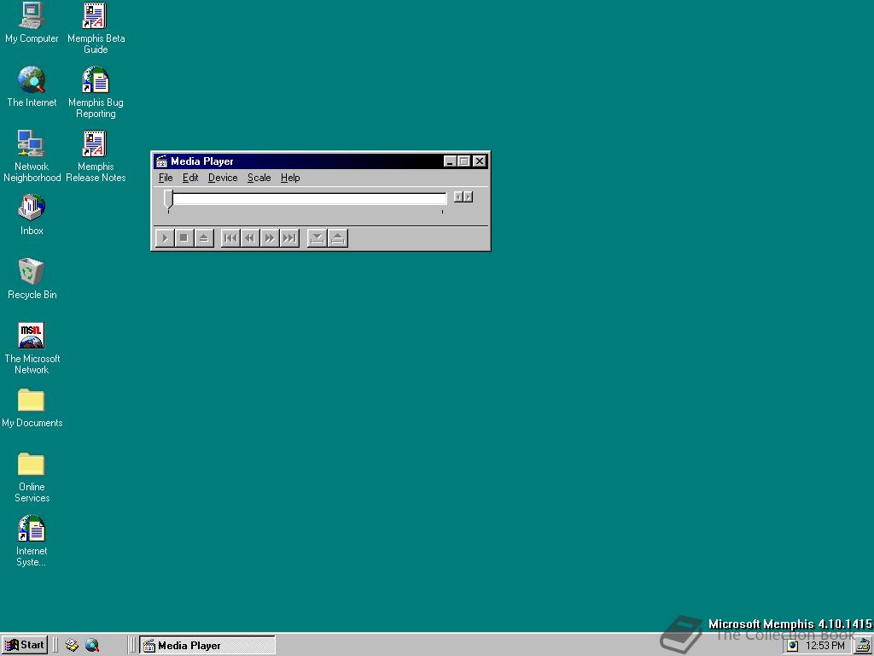Click the Show Desktop quick launch icon
This screenshot has height=656, width=874.
coord(72,646)
